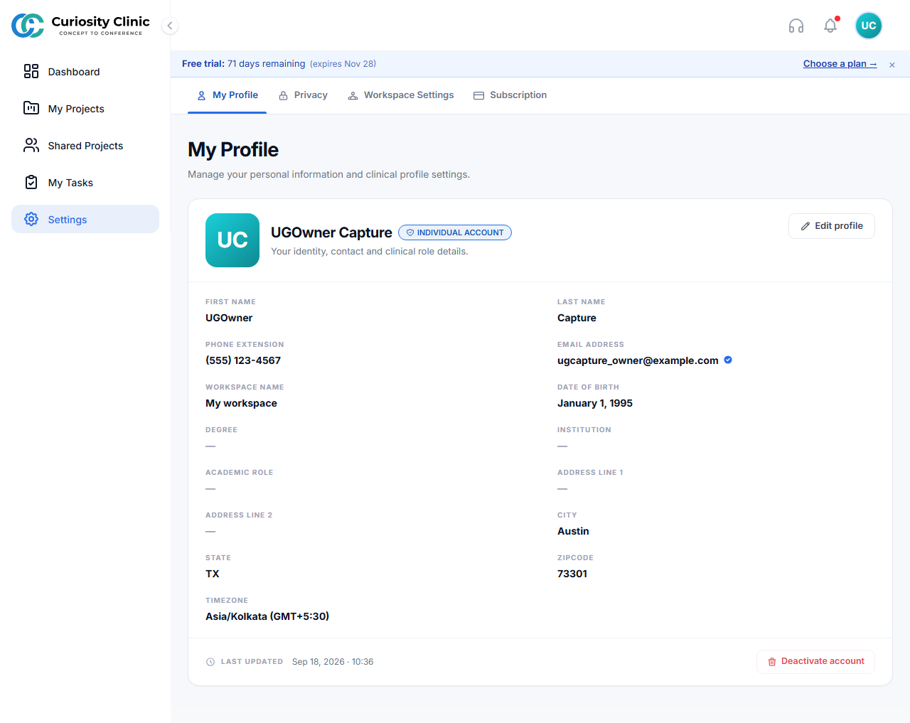Click the 71 days remaining trial text

[267, 64]
